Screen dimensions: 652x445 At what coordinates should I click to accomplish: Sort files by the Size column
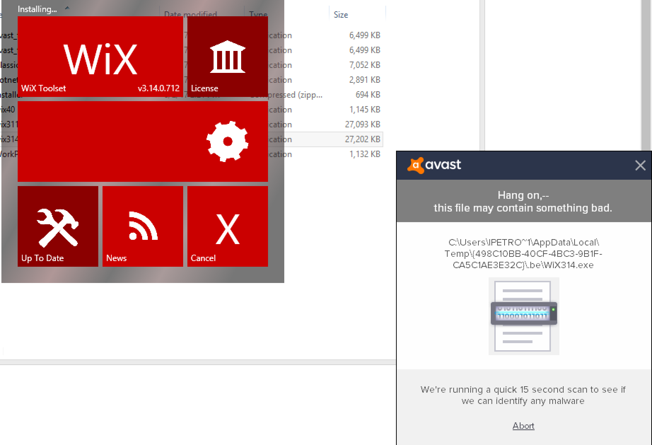tap(340, 15)
